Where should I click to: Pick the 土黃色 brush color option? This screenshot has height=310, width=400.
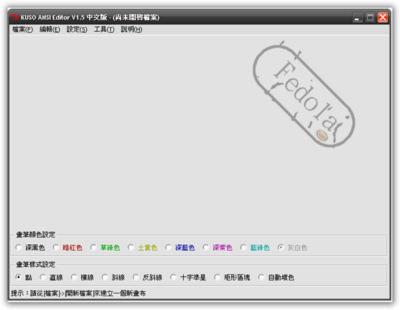point(131,247)
